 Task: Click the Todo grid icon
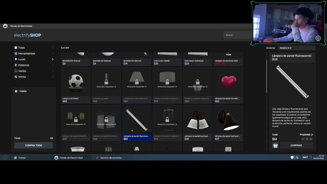[16, 48]
